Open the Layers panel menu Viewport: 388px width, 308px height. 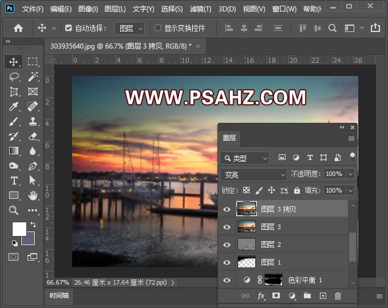(351, 138)
